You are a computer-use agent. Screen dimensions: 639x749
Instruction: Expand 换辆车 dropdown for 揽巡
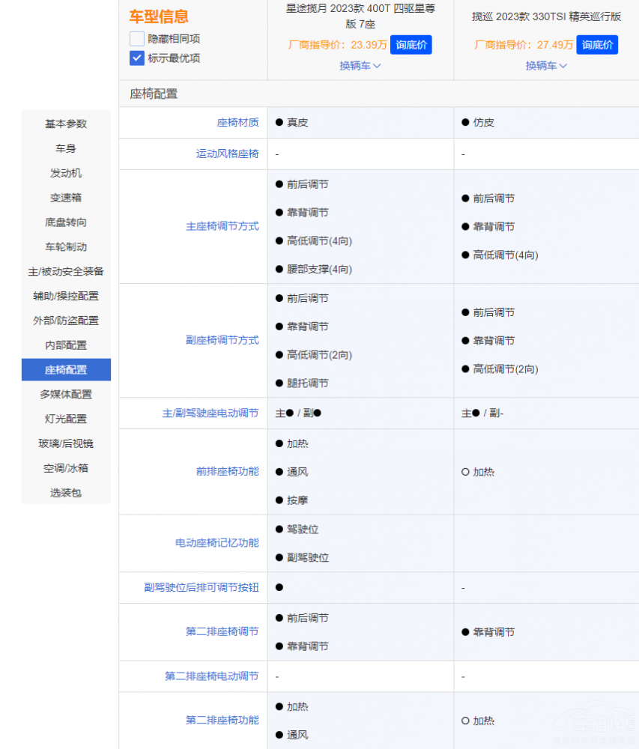tap(546, 66)
